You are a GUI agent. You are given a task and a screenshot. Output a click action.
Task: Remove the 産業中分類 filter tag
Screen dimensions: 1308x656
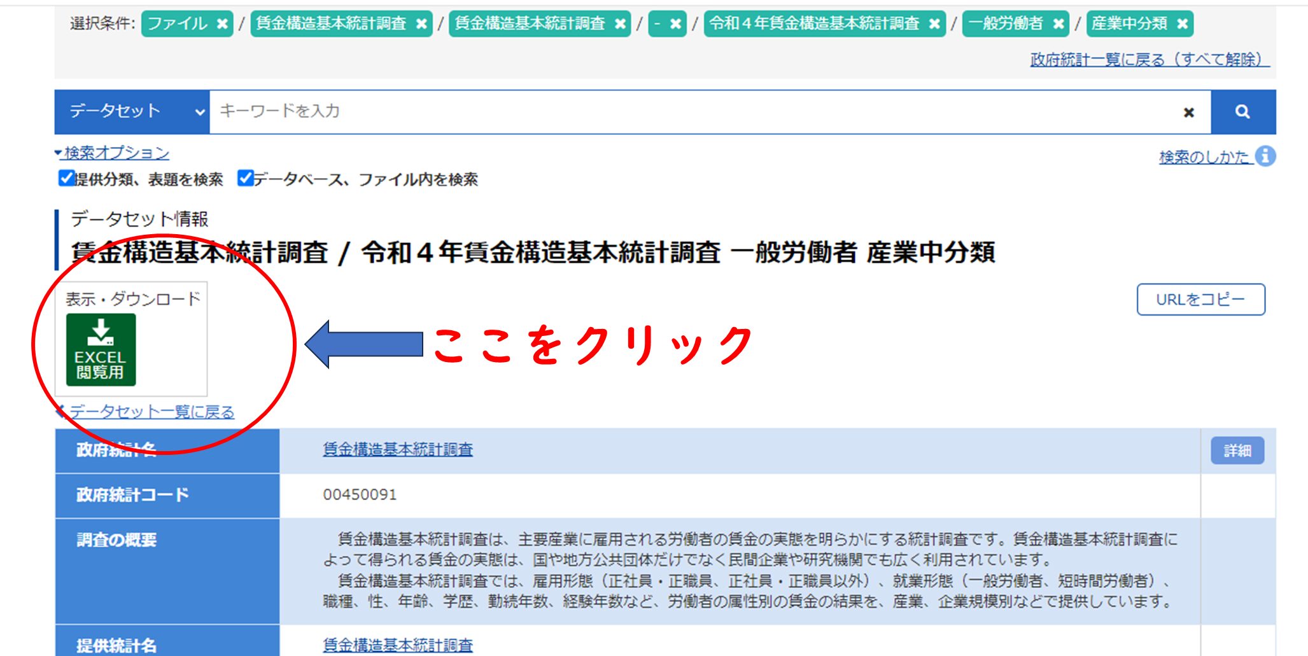coord(1182,24)
